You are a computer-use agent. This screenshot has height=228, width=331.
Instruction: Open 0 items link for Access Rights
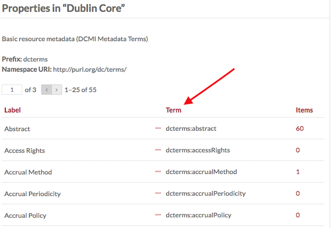(297, 150)
